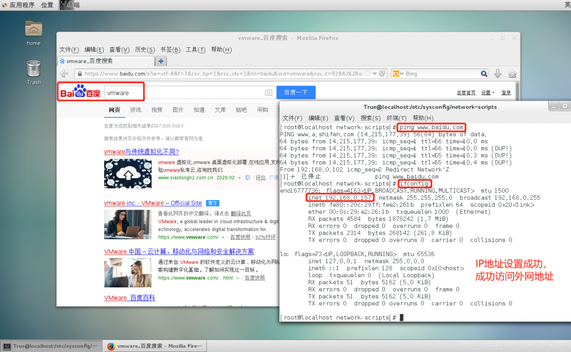This screenshot has width=571, height=352.
Task: Open Firefox 工具(T) menu
Action: point(195,50)
